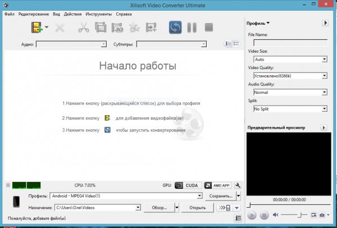Click the transfer to device icon
Image resolution: width=337 pixels, height=228 pixels.
[x=225, y=208]
